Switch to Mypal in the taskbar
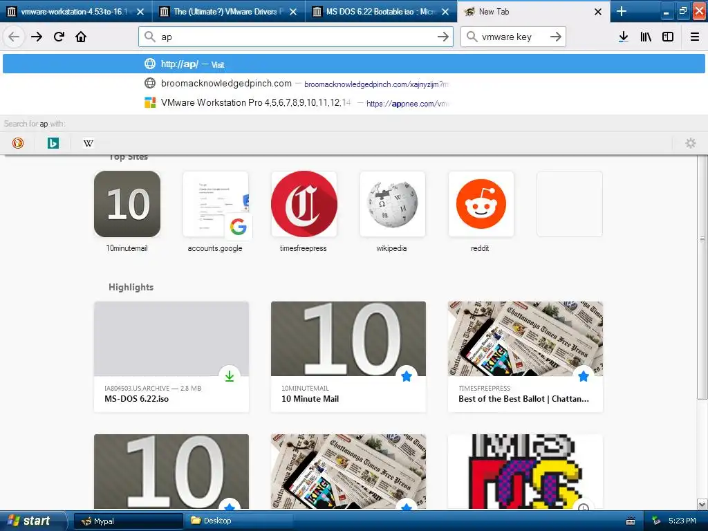The height and width of the screenshot is (531, 708). click(x=128, y=521)
